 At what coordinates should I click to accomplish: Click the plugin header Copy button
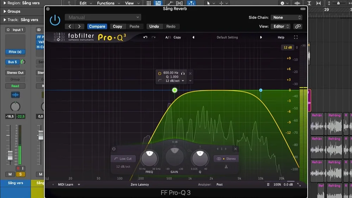tap(118, 26)
